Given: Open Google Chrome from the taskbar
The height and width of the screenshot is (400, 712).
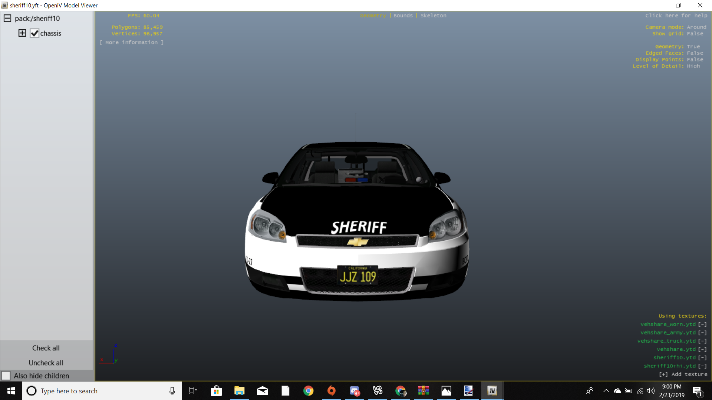Looking at the screenshot, I should point(308,391).
